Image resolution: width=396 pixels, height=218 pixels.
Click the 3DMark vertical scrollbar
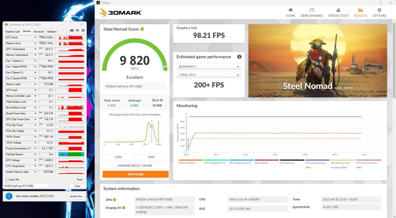394,60
